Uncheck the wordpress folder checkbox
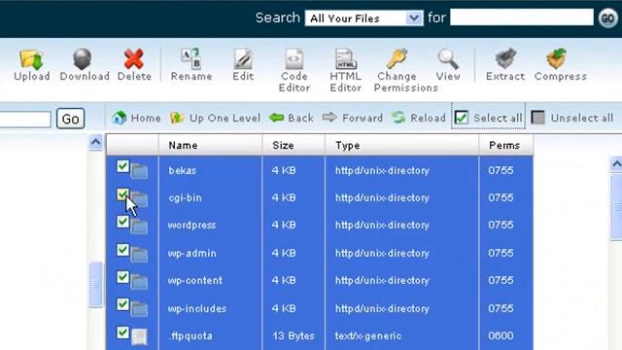622x350 pixels. 123,222
